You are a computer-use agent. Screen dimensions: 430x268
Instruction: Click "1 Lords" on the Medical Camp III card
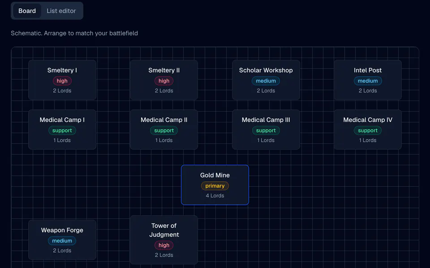point(266,140)
